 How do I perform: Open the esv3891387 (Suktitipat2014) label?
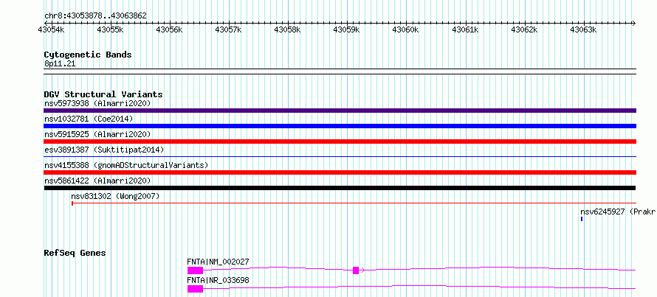pyautogui.click(x=104, y=150)
